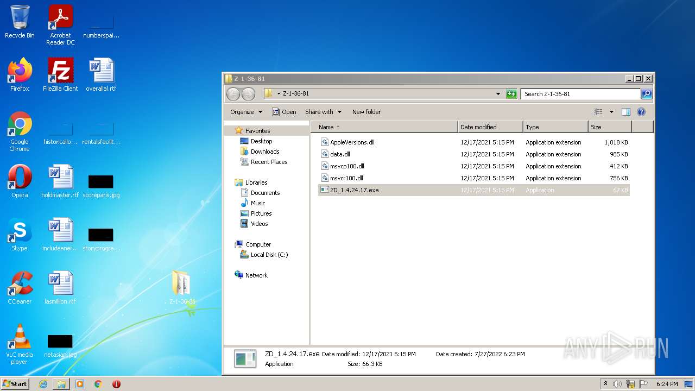
Task: Click Windows Media Player taskbar icon
Action: pyautogui.click(x=80, y=384)
